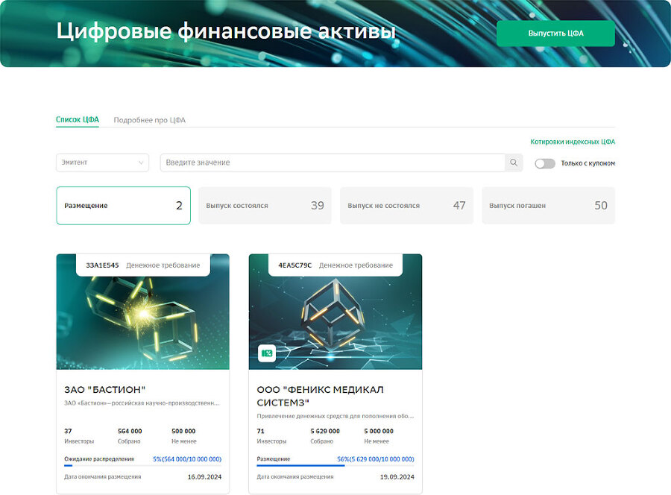
Task: Click the dropdown chevron on the Эмитент selector
Action: pyautogui.click(x=141, y=162)
